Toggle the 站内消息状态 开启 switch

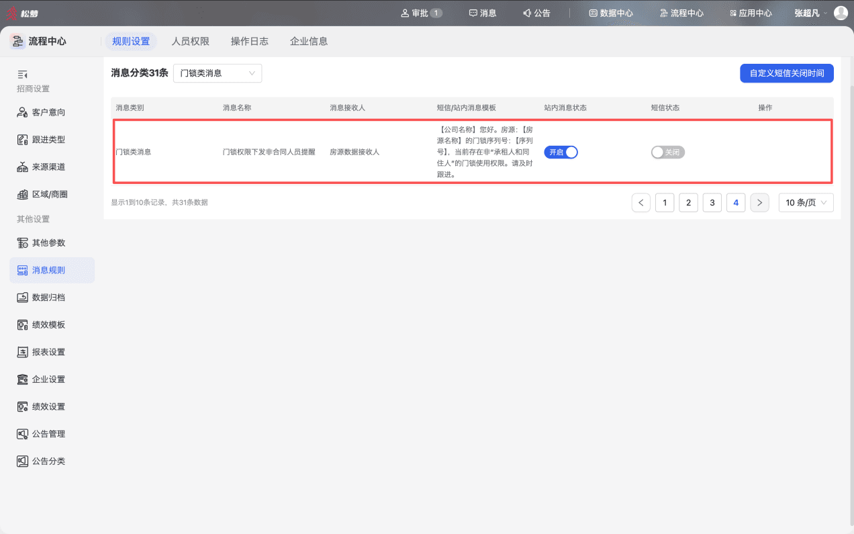coord(561,152)
